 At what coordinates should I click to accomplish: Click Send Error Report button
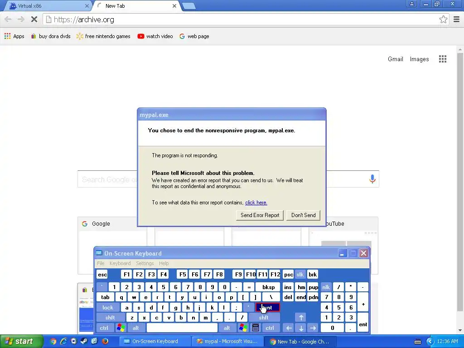click(260, 215)
